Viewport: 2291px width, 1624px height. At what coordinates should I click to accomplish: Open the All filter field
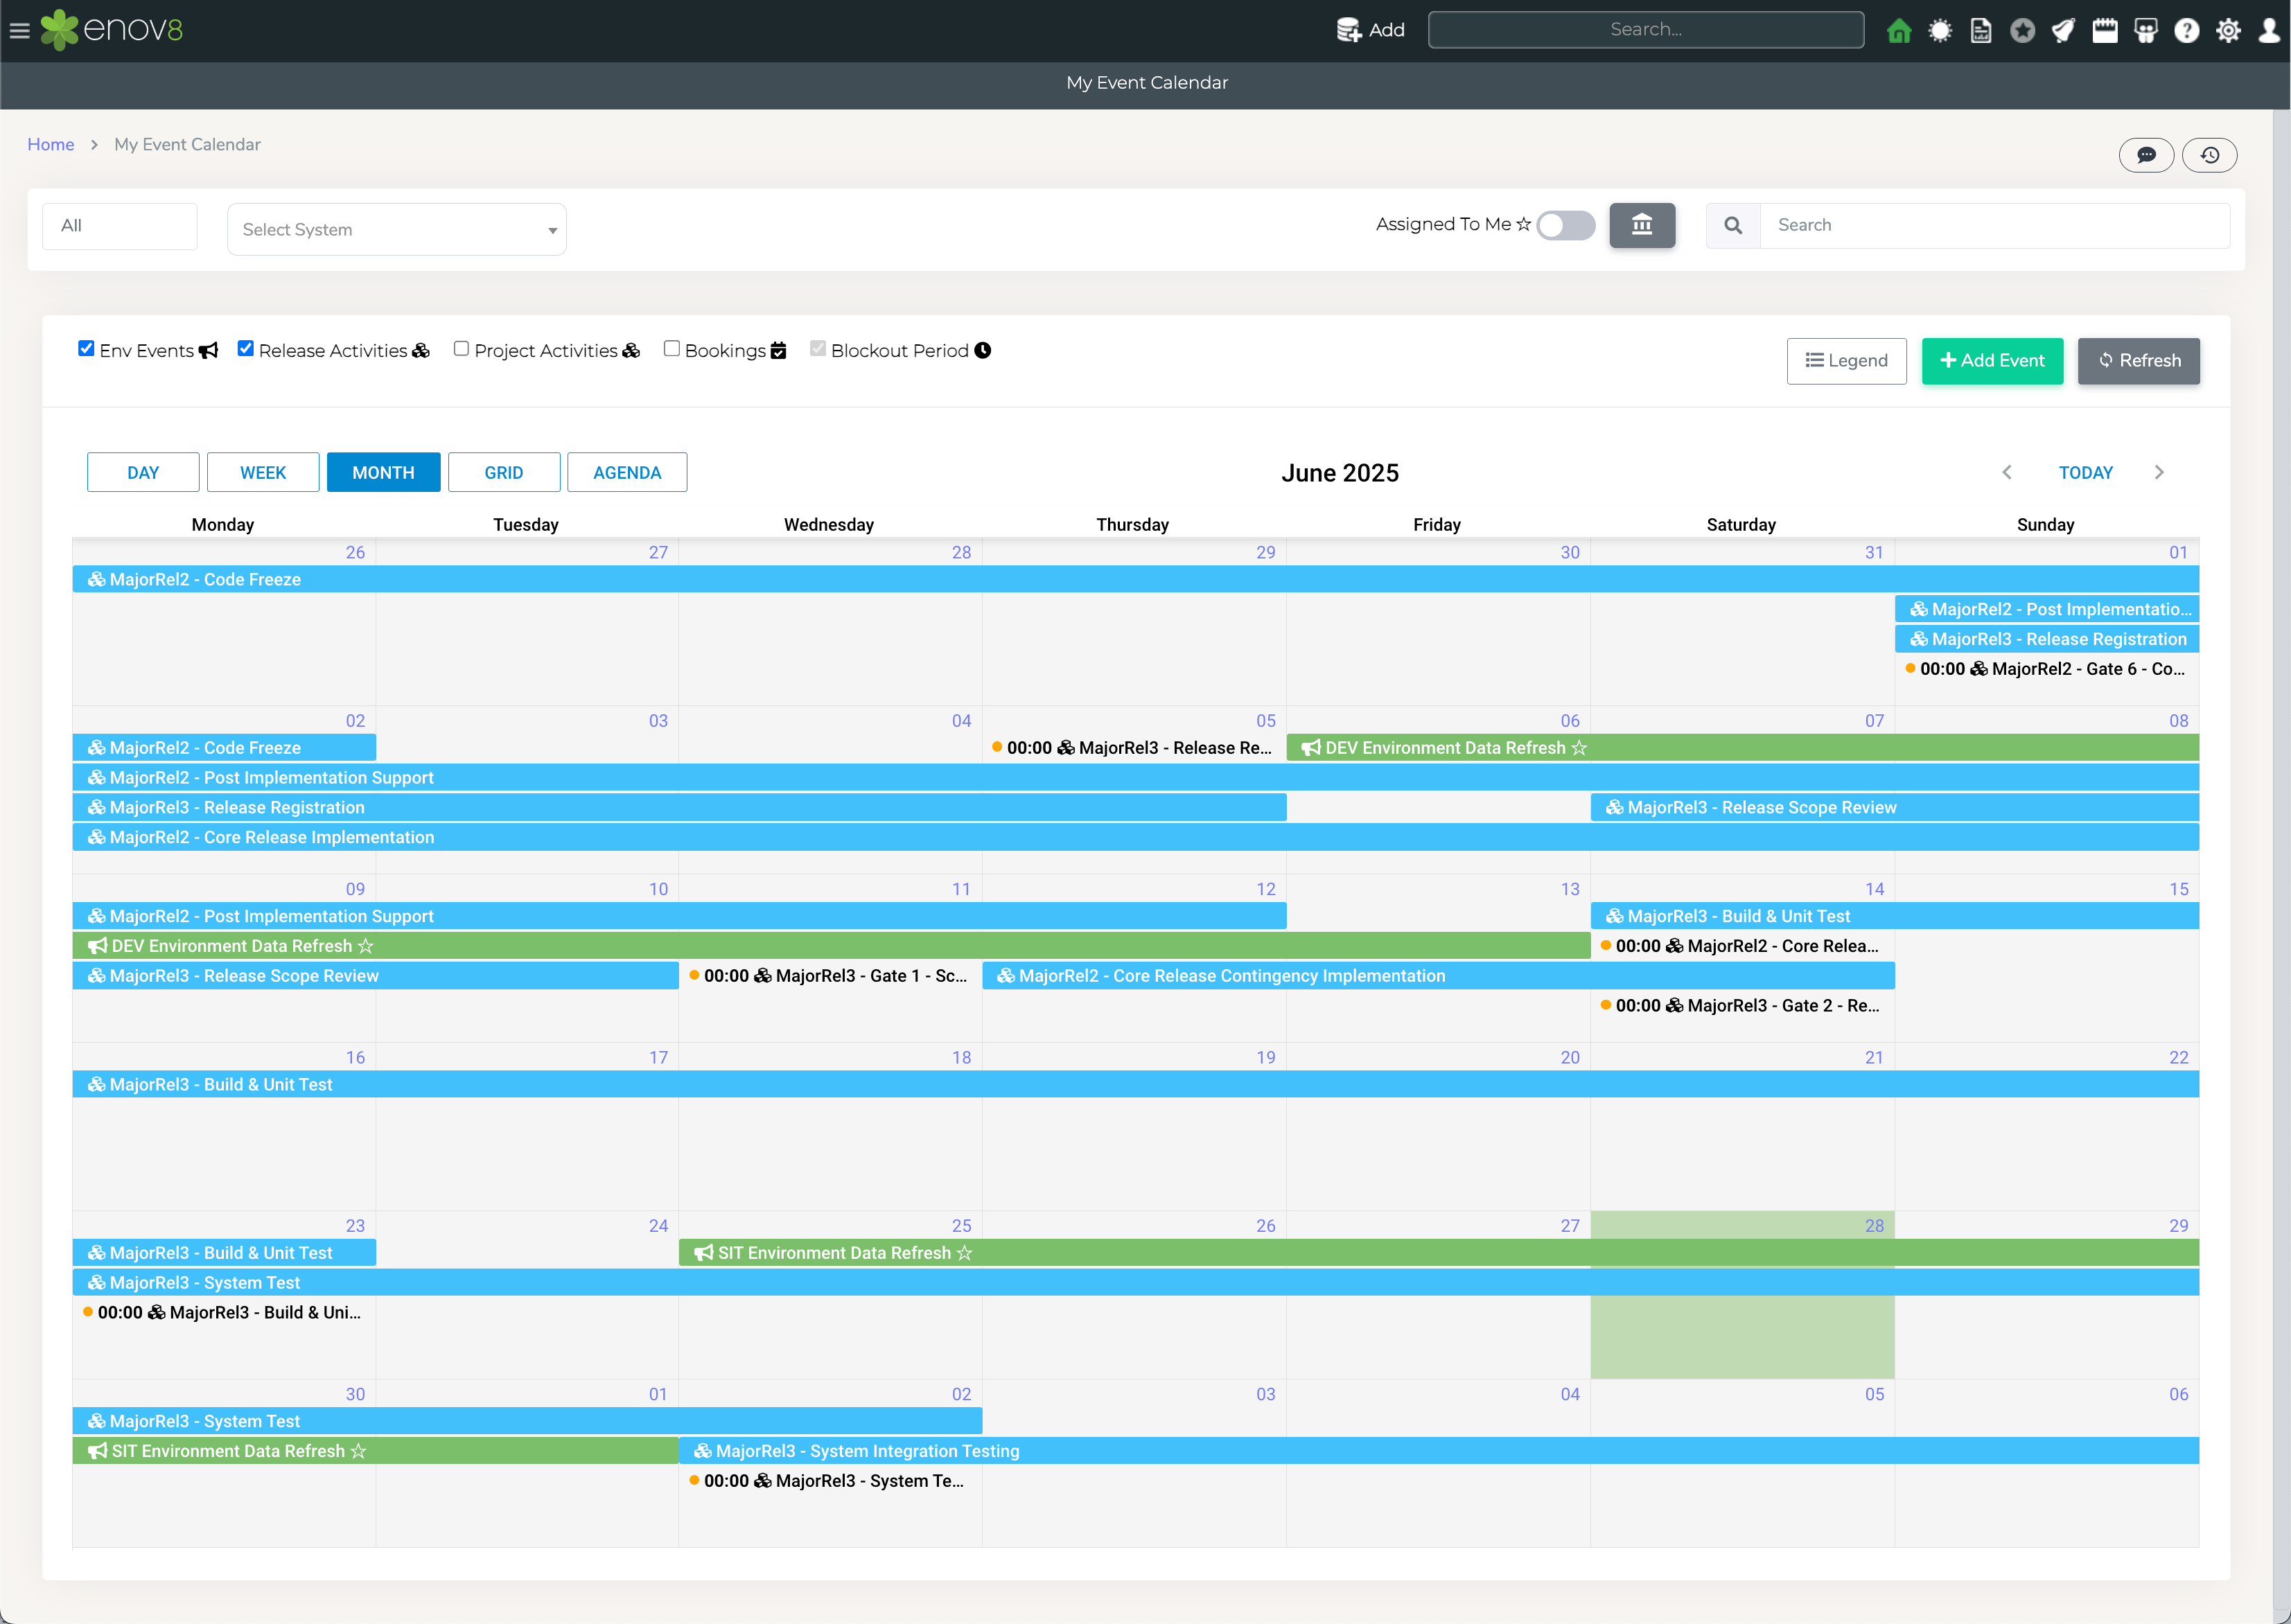[x=119, y=226]
